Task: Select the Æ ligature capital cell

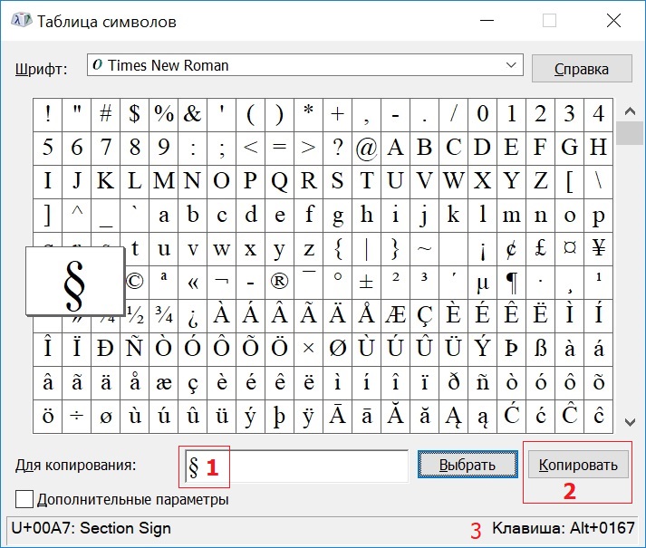Action: 396,315
